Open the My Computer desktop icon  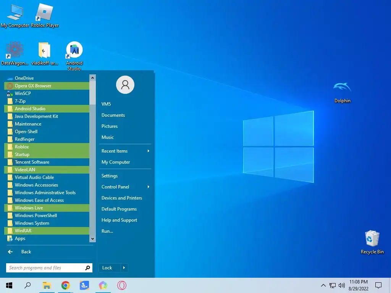(15, 15)
